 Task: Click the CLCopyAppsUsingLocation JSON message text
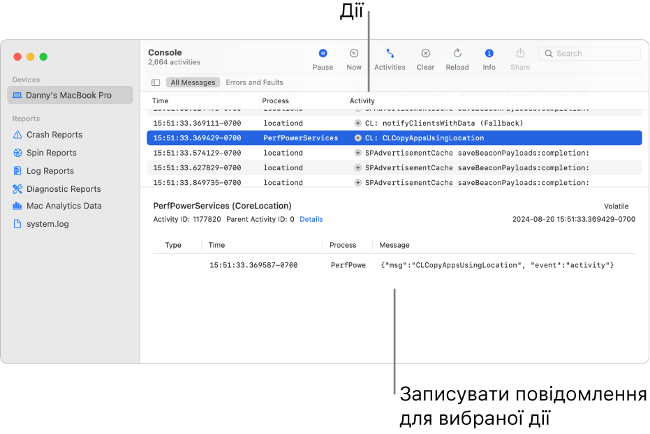[x=497, y=265]
